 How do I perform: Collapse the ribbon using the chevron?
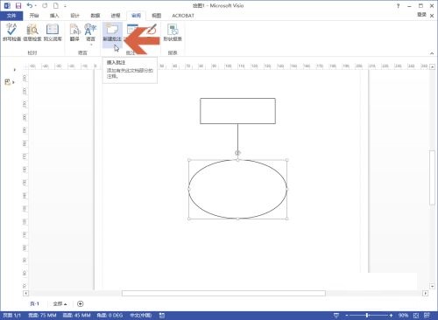point(432,53)
